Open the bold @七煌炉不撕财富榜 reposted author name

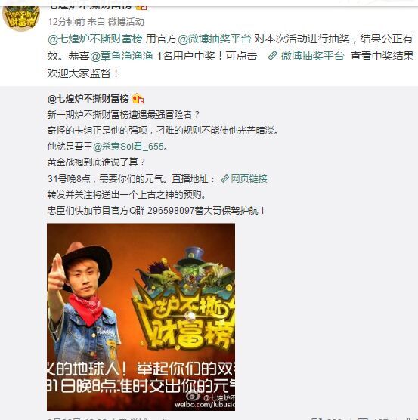[88, 99]
